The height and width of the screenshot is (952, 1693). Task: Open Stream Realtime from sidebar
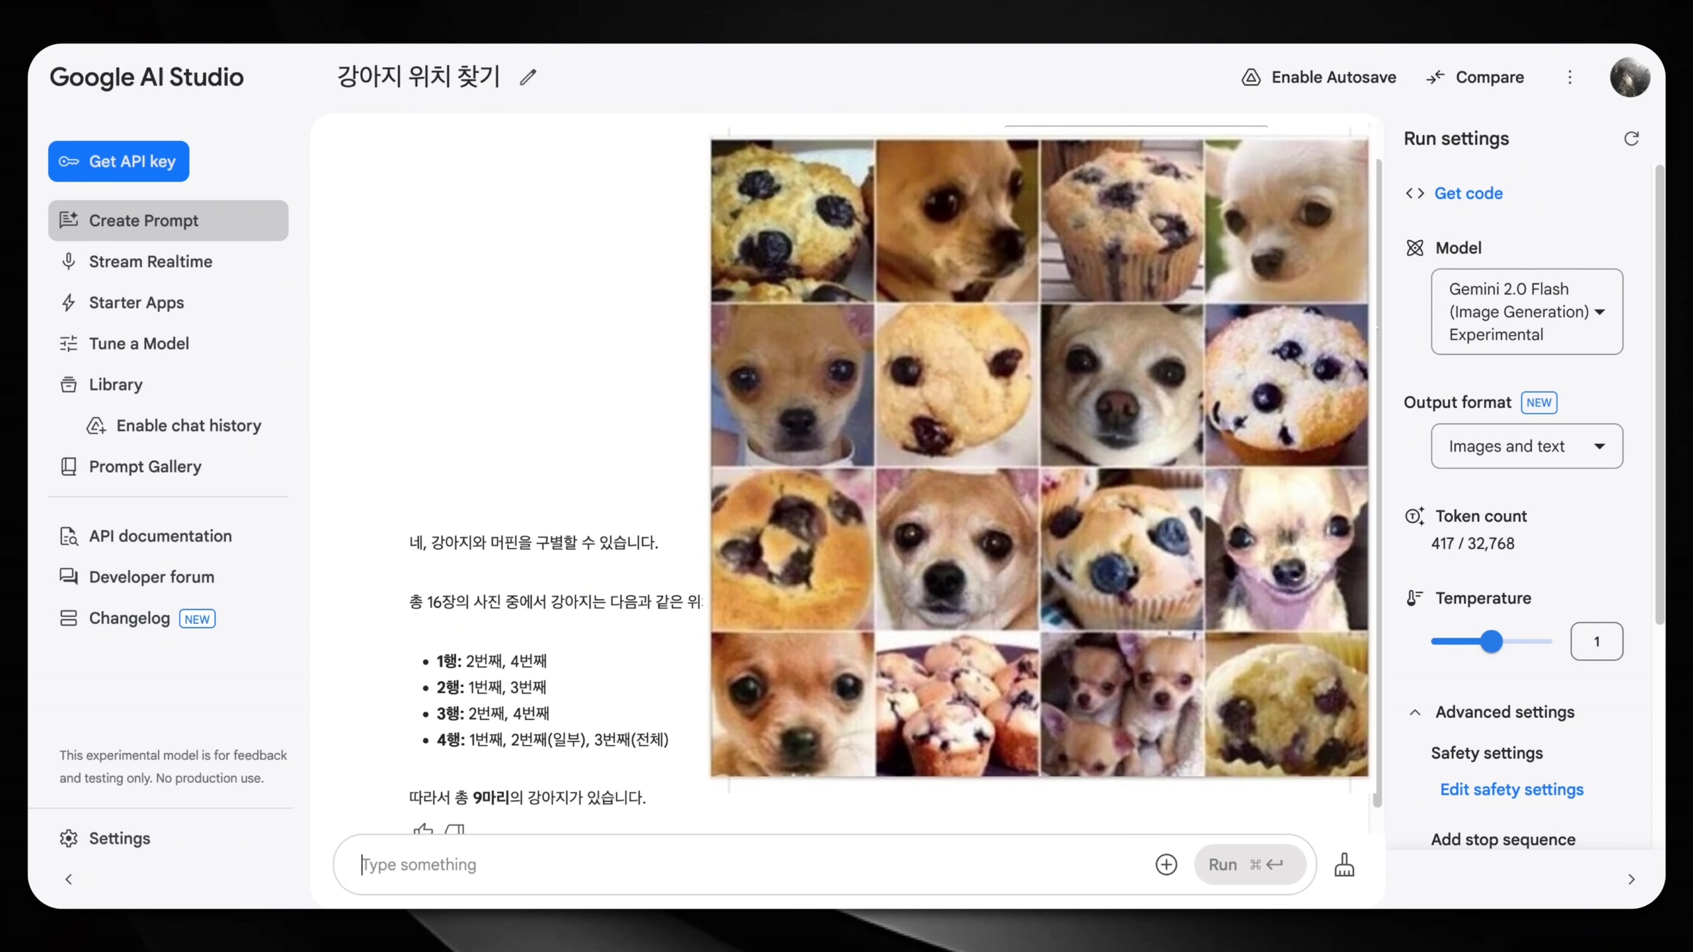point(168,261)
